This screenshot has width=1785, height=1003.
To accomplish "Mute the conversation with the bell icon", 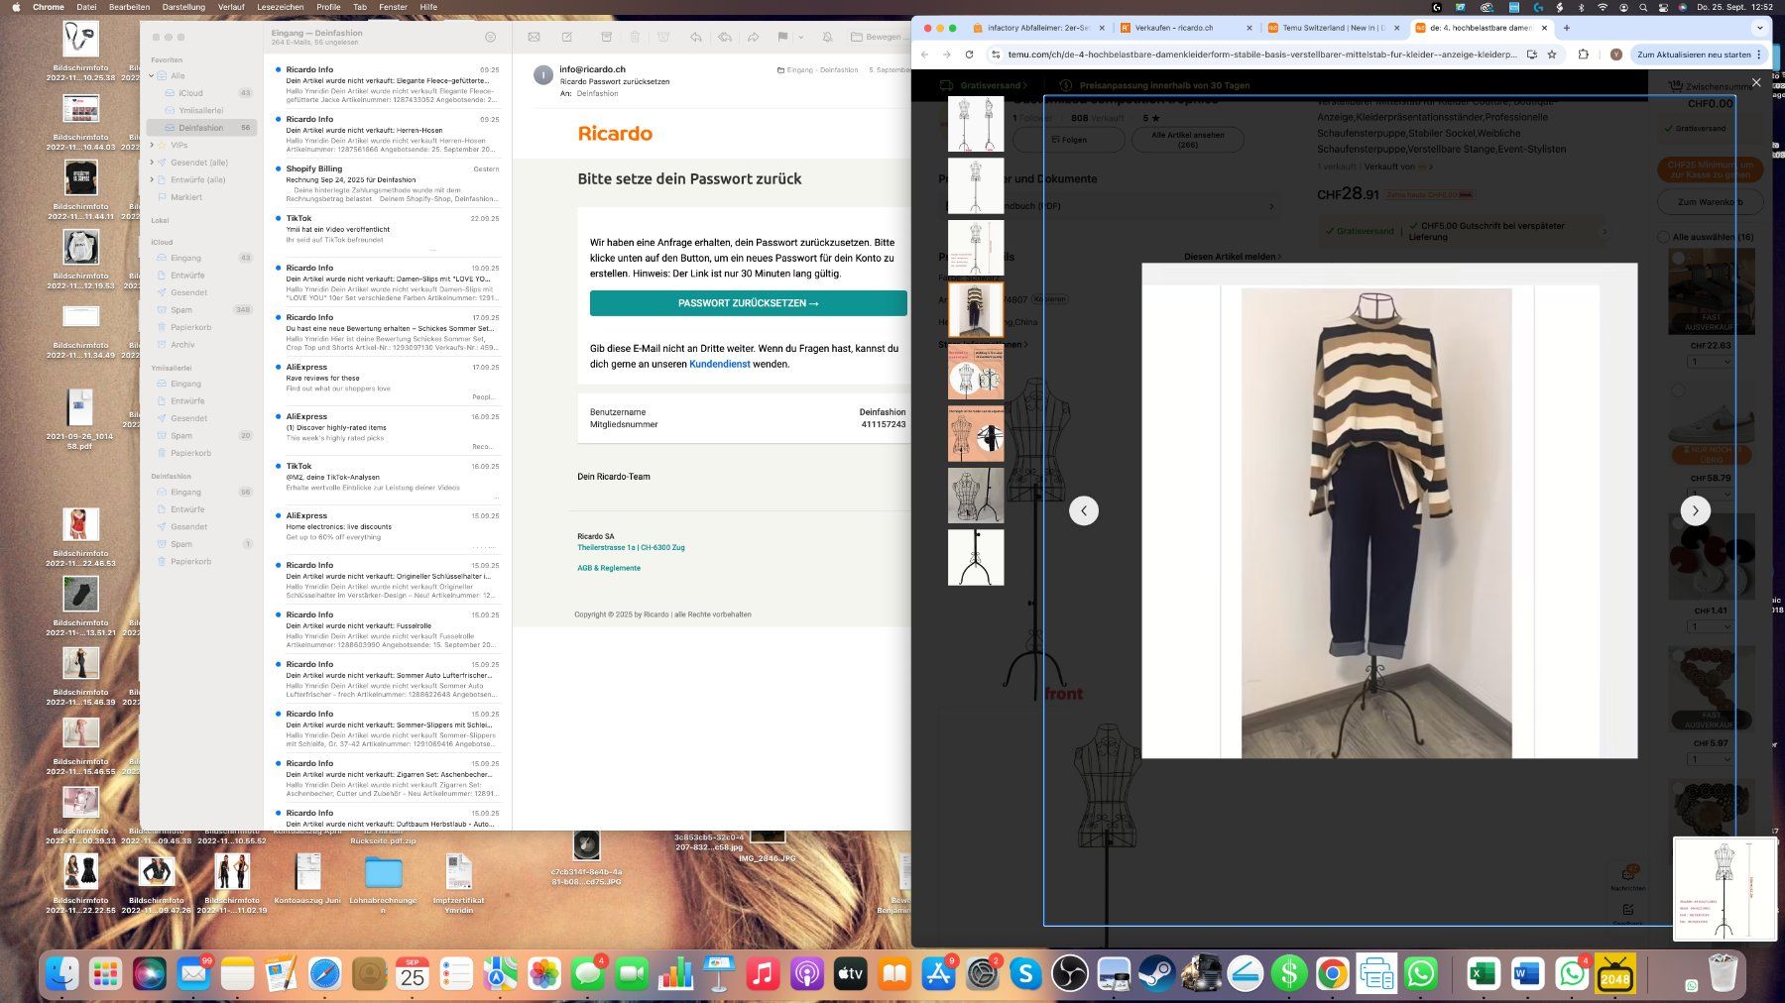I will [827, 37].
